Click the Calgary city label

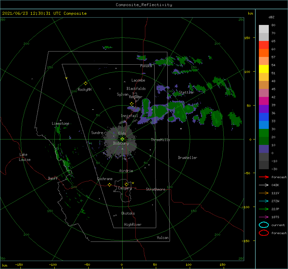coord(125,188)
